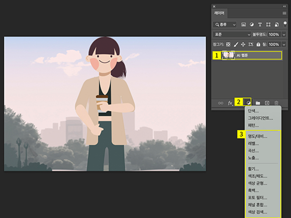The width and height of the screenshot is (291, 218).
Task: Filter layers by pixel layer type
Action: point(244,25)
